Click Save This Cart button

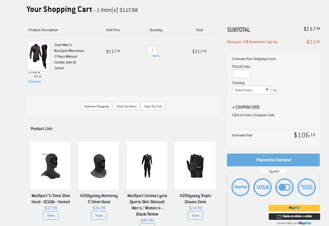click(x=153, y=106)
